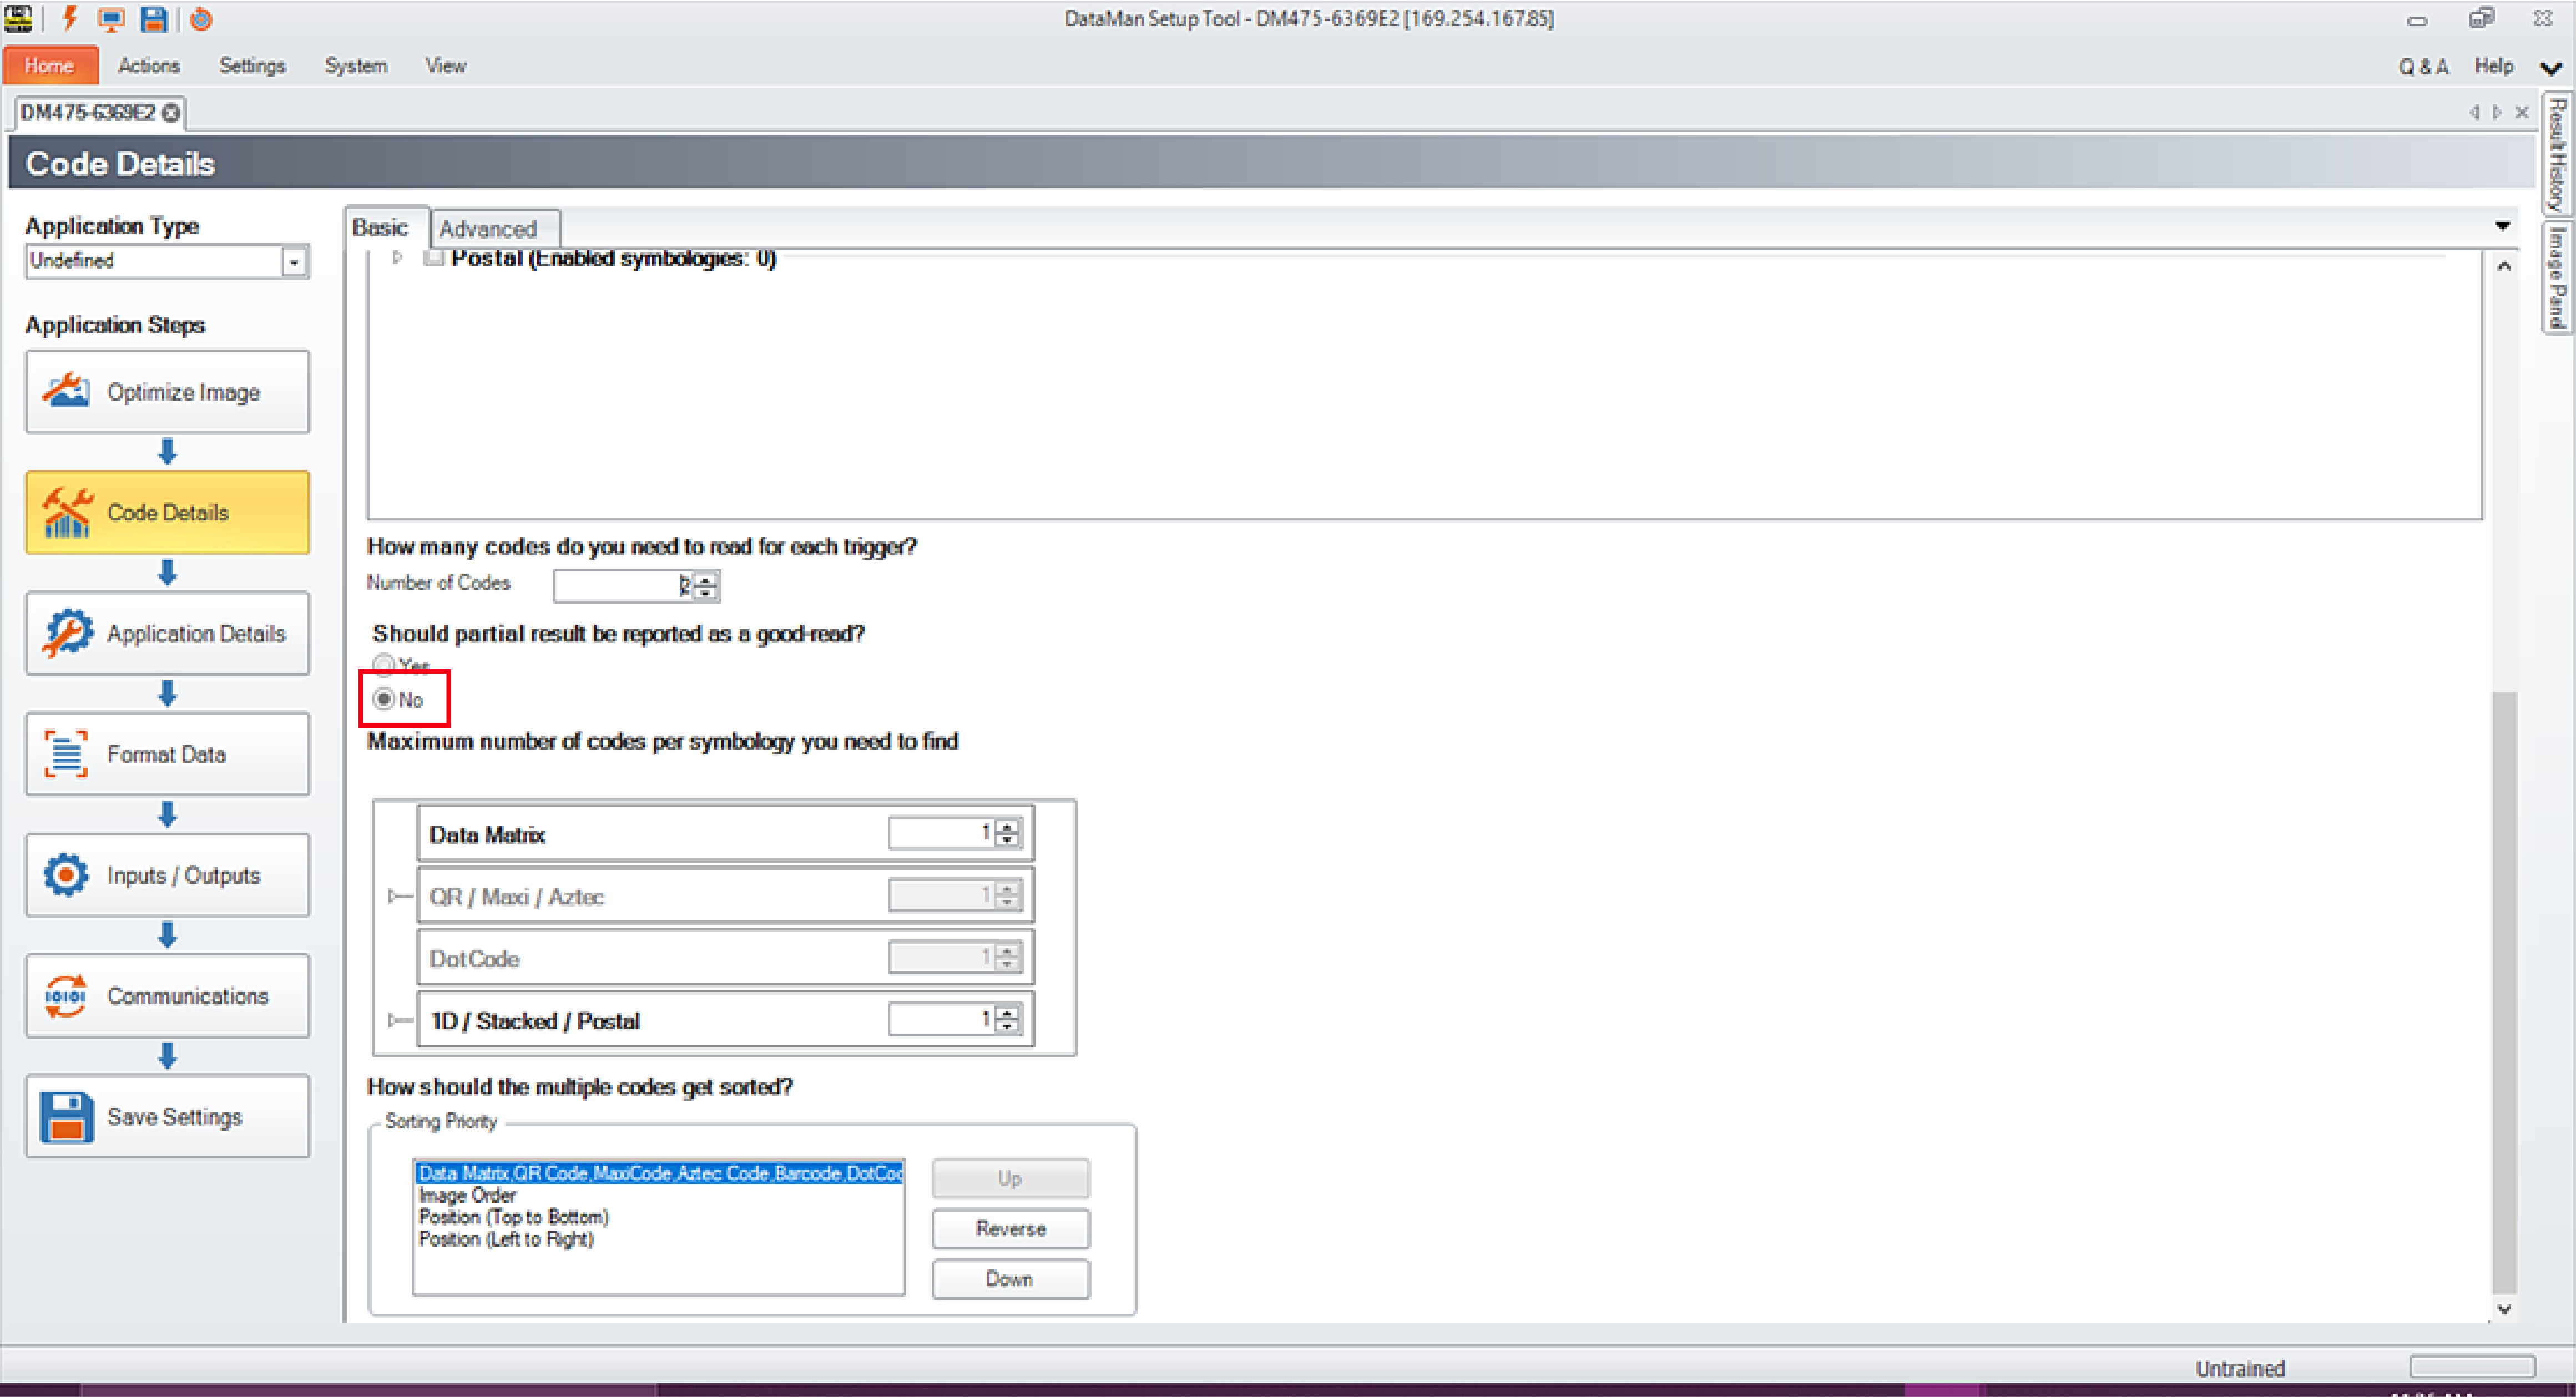2576x1397 pixels.
Task: Select Yes for partial result good-read
Action: 384,664
